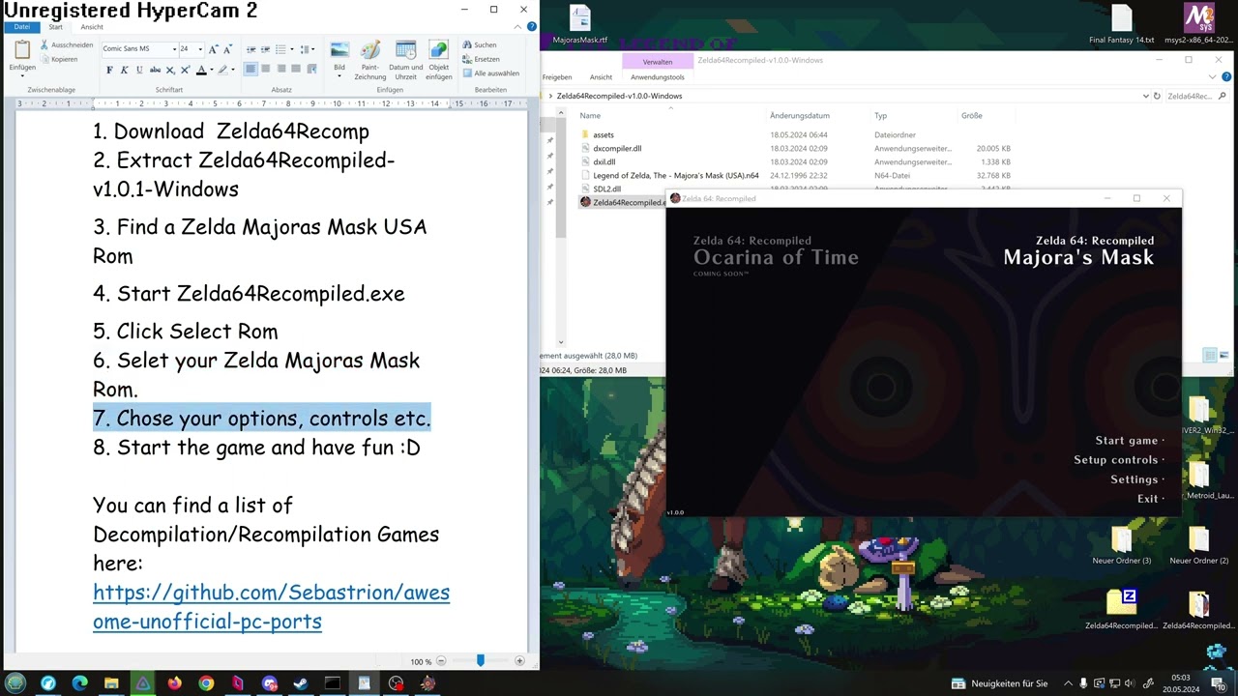The height and width of the screenshot is (696, 1238).
Task: Zoom out with the minus button
Action: click(441, 661)
